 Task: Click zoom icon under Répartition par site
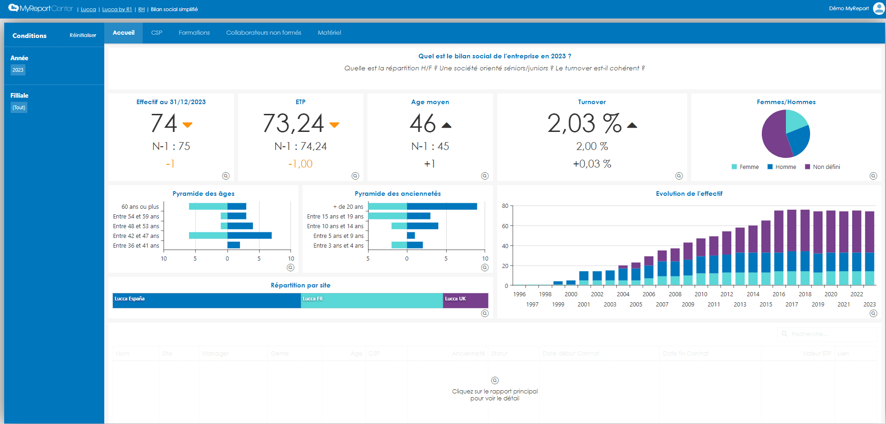tap(485, 313)
